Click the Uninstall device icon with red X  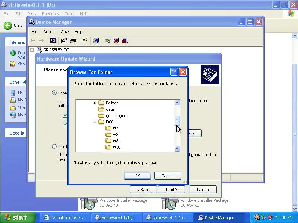(x=116, y=41)
